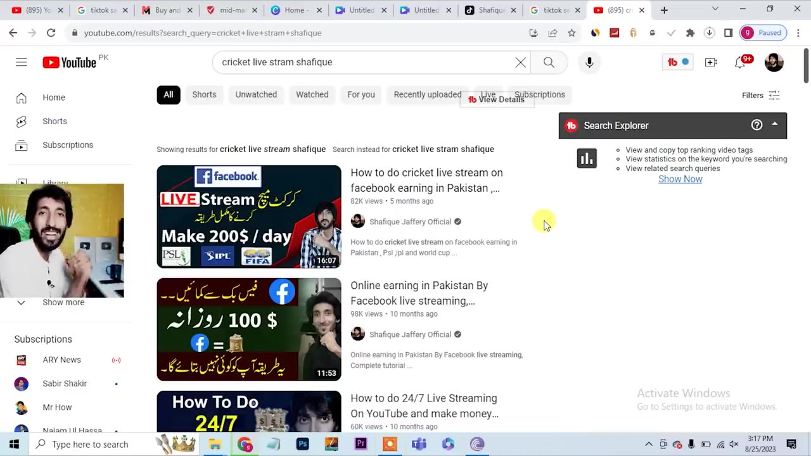Image resolution: width=811 pixels, height=456 pixels.
Task: Select the For you filter chip
Action: 361,94
